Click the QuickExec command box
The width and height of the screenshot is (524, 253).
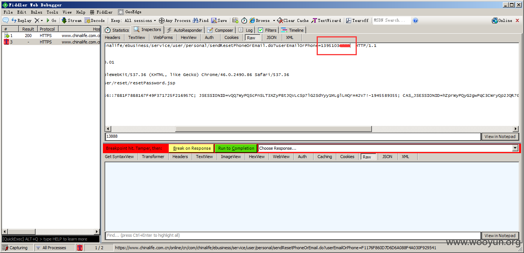(51, 239)
